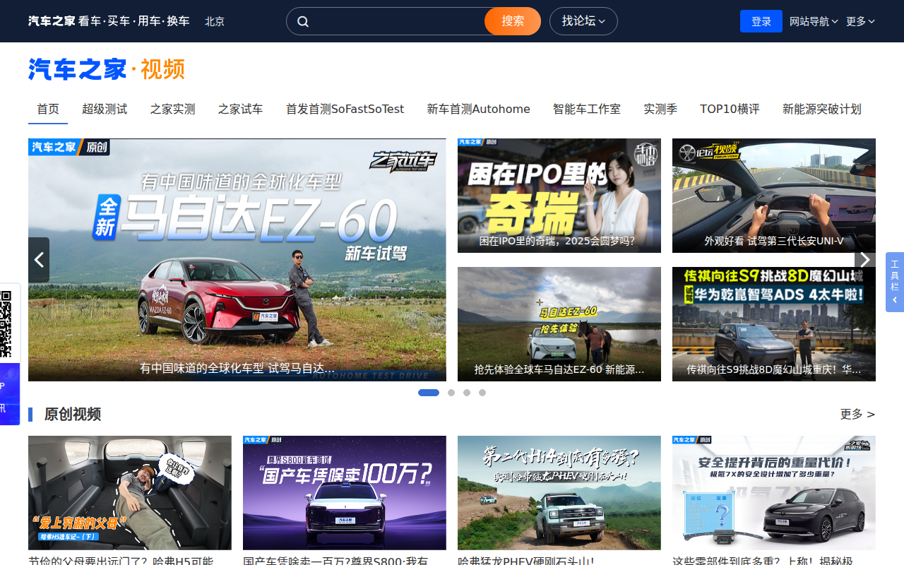This screenshot has height=565, width=904.
Task: Expand the 更多 dropdown in top bar
Action: coord(860,21)
